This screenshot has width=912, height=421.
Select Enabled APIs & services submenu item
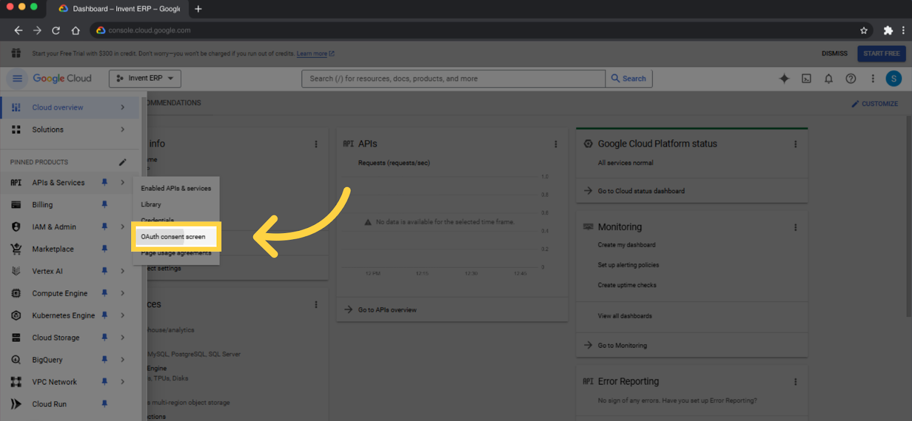[x=176, y=188]
